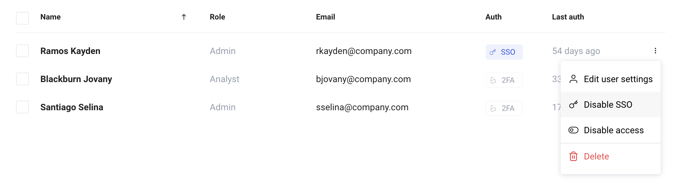Tick the checkbox for Ramos Kayden

22,51
